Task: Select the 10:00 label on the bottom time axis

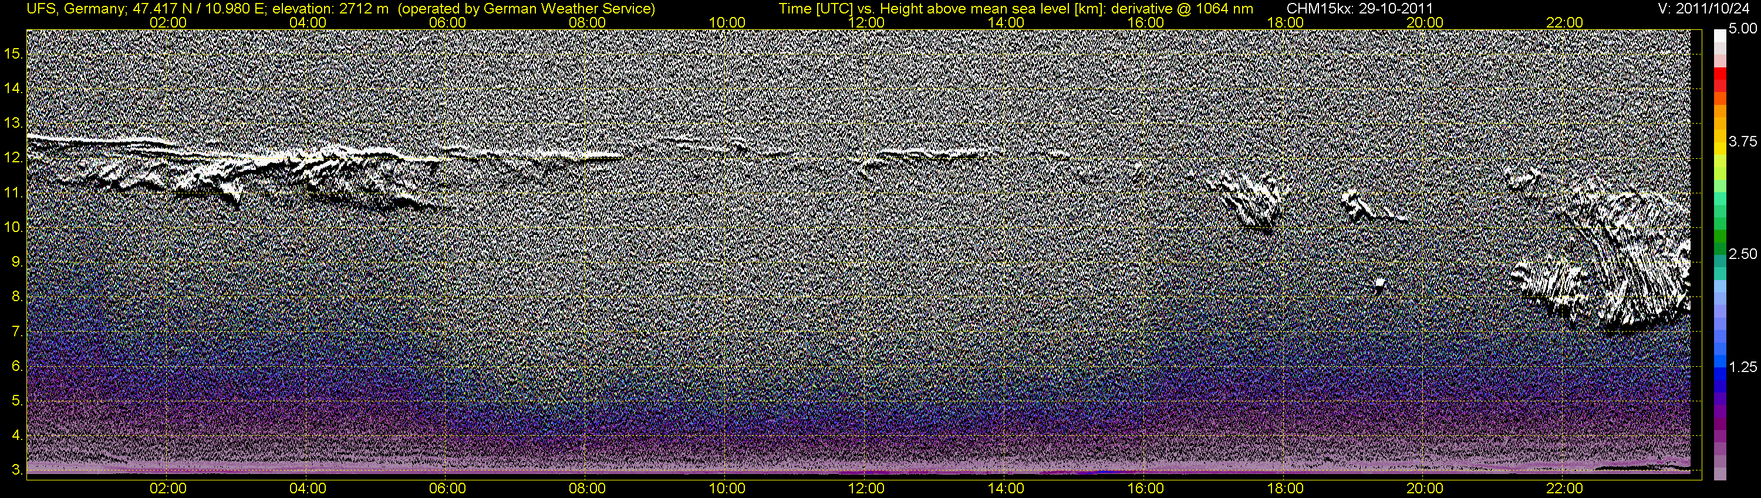Action: click(x=727, y=489)
